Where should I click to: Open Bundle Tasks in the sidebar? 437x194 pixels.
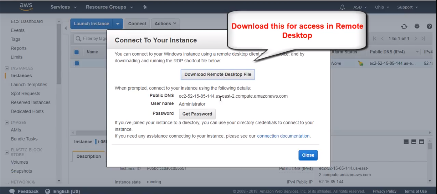coord(24,139)
